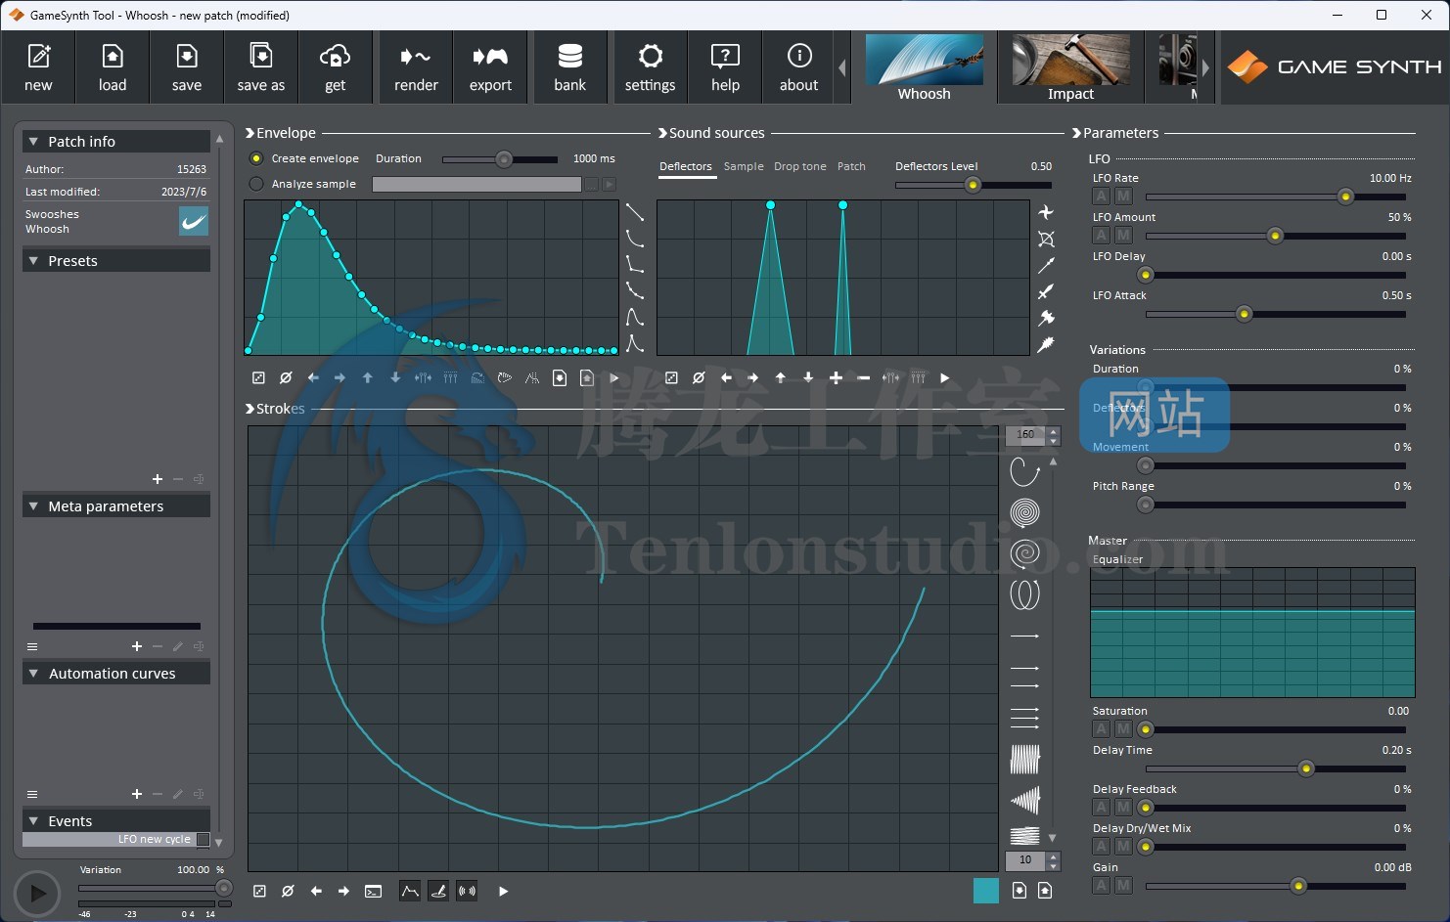This screenshot has width=1450, height=922.
Task: Toggle the LFO new cycle event checkbox
Action: [203, 840]
